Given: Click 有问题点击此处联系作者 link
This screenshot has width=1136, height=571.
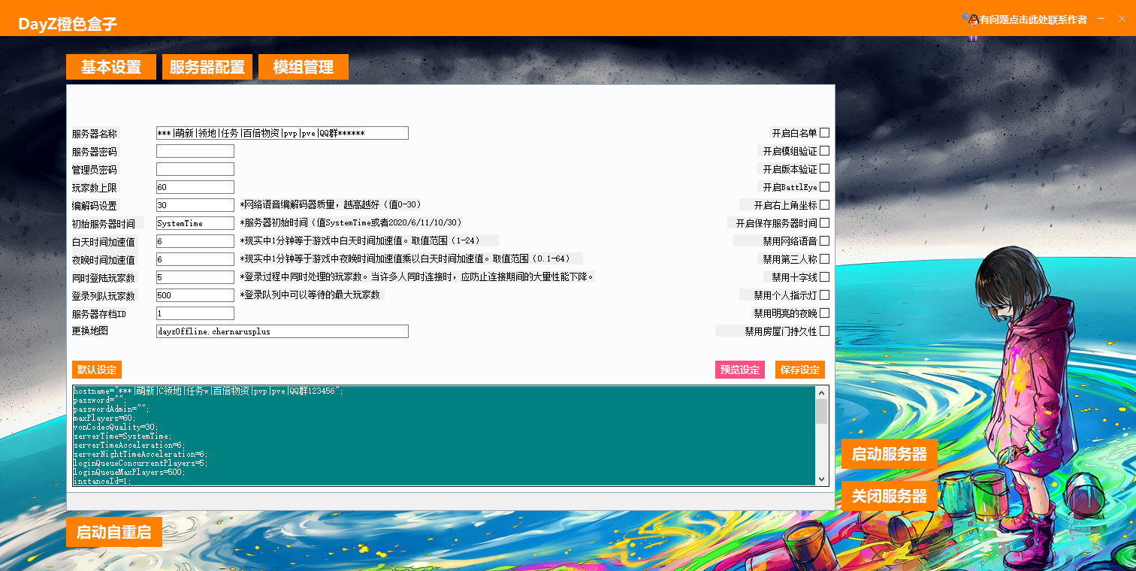Looking at the screenshot, I should click(1033, 20).
